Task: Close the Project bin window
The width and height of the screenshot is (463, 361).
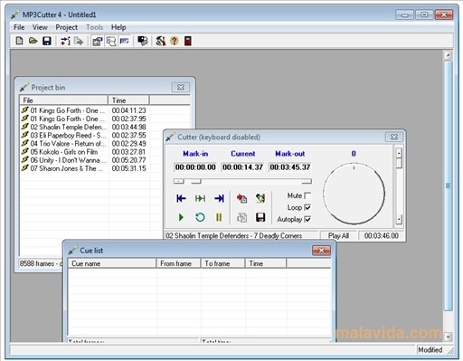Action: coord(181,88)
